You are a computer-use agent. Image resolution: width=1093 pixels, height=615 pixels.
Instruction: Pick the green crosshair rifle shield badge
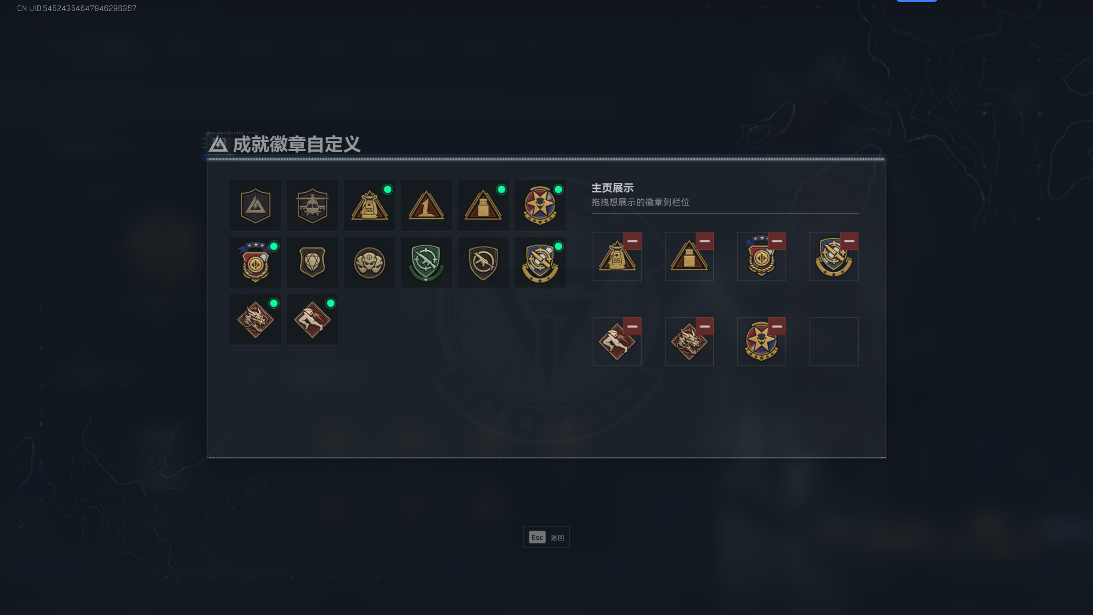pos(426,263)
